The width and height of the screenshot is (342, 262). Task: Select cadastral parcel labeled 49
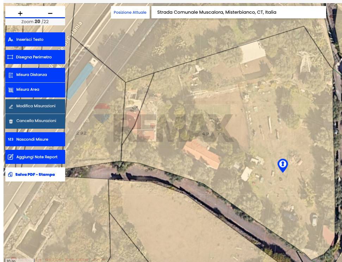point(205,134)
